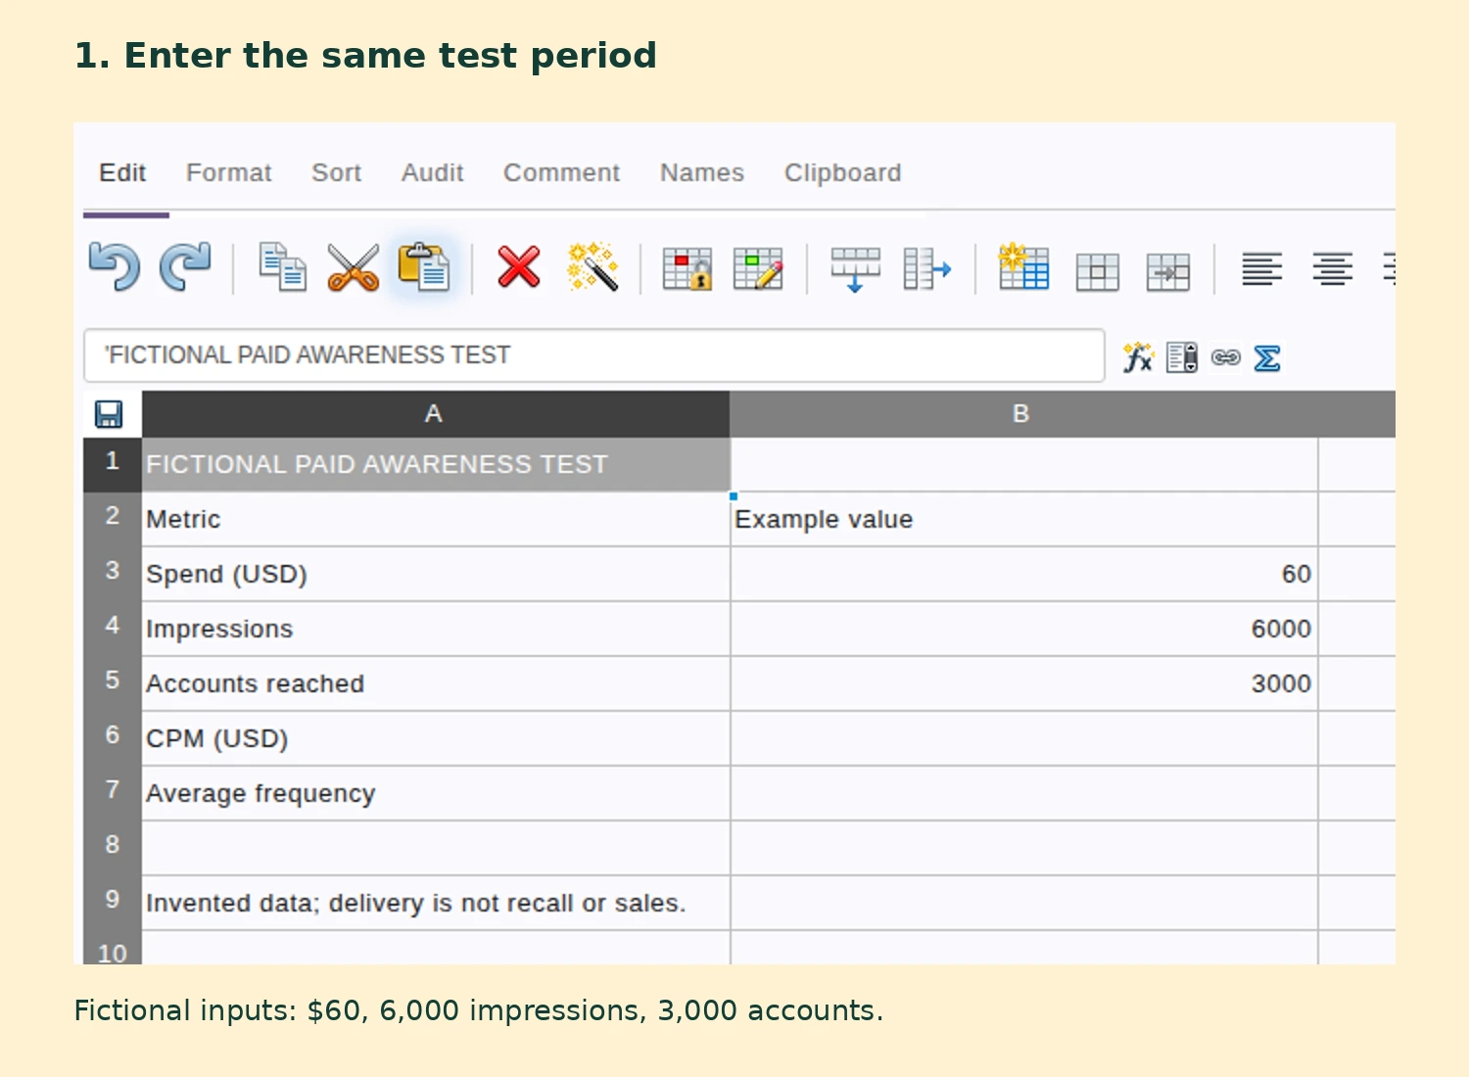Select the 'Average frequency' label cell
The image size is (1469, 1077).
pyautogui.click(x=436, y=793)
